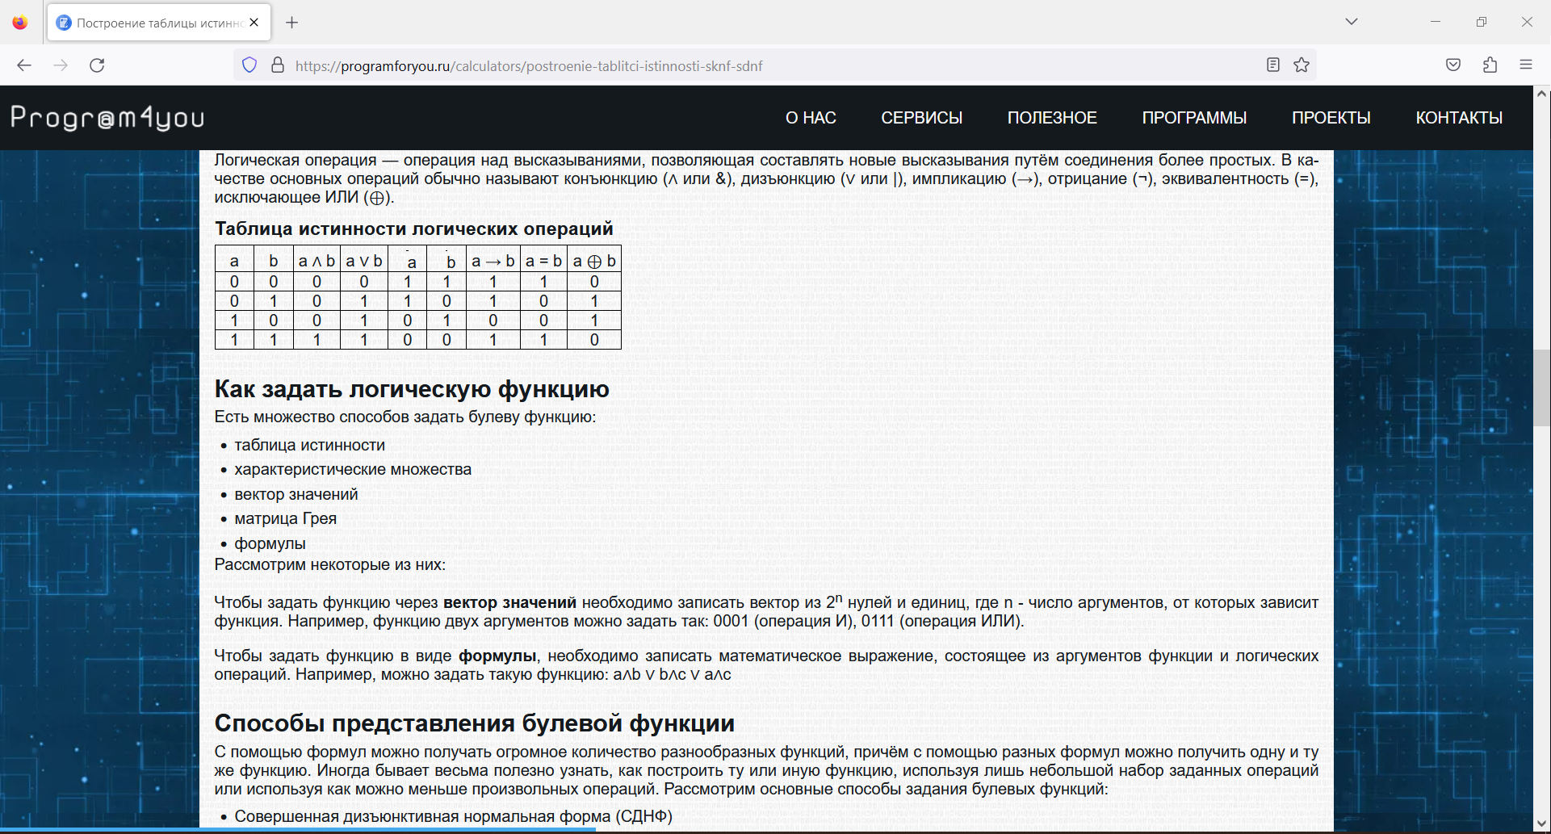Click the back navigation arrow
The height and width of the screenshot is (834, 1551).
tap(24, 65)
